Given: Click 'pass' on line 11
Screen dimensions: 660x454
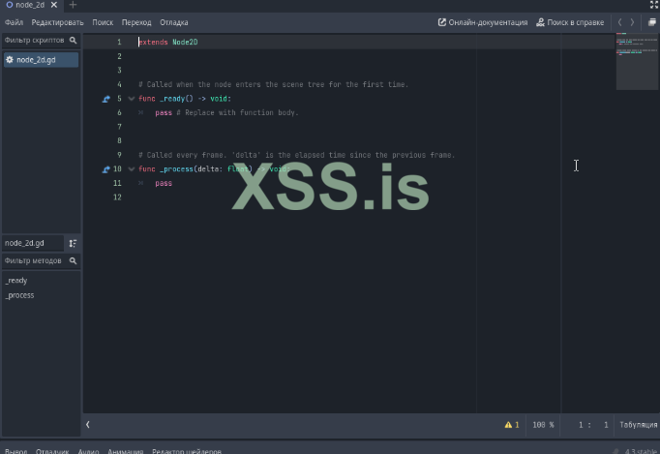Looking at the screenshot, I should tap(164, 183).
